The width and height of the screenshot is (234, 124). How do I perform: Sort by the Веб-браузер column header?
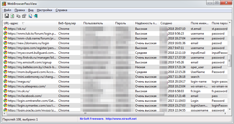click(x=69, y=23)
